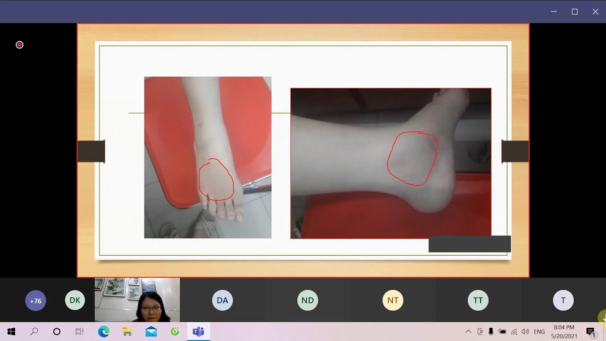Maximize the Teams meeting window
The width and height of the screenshot is (606, 341).
575,12
